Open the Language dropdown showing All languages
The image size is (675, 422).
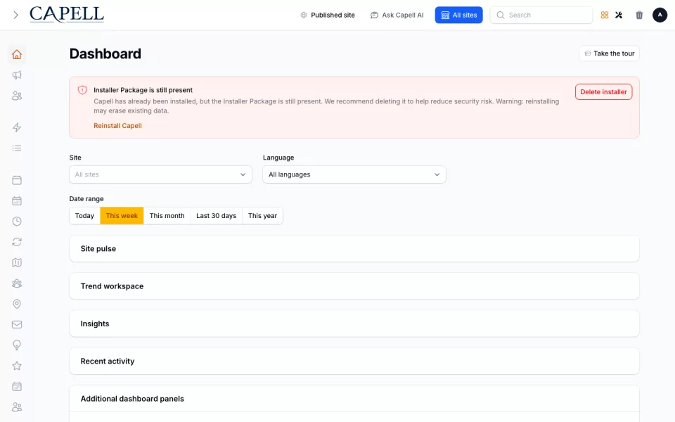click(354, 174)
